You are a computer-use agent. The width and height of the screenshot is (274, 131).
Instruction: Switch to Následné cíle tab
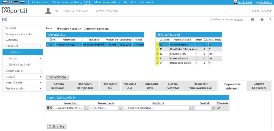pyautogui.click(x=129, y=86)
